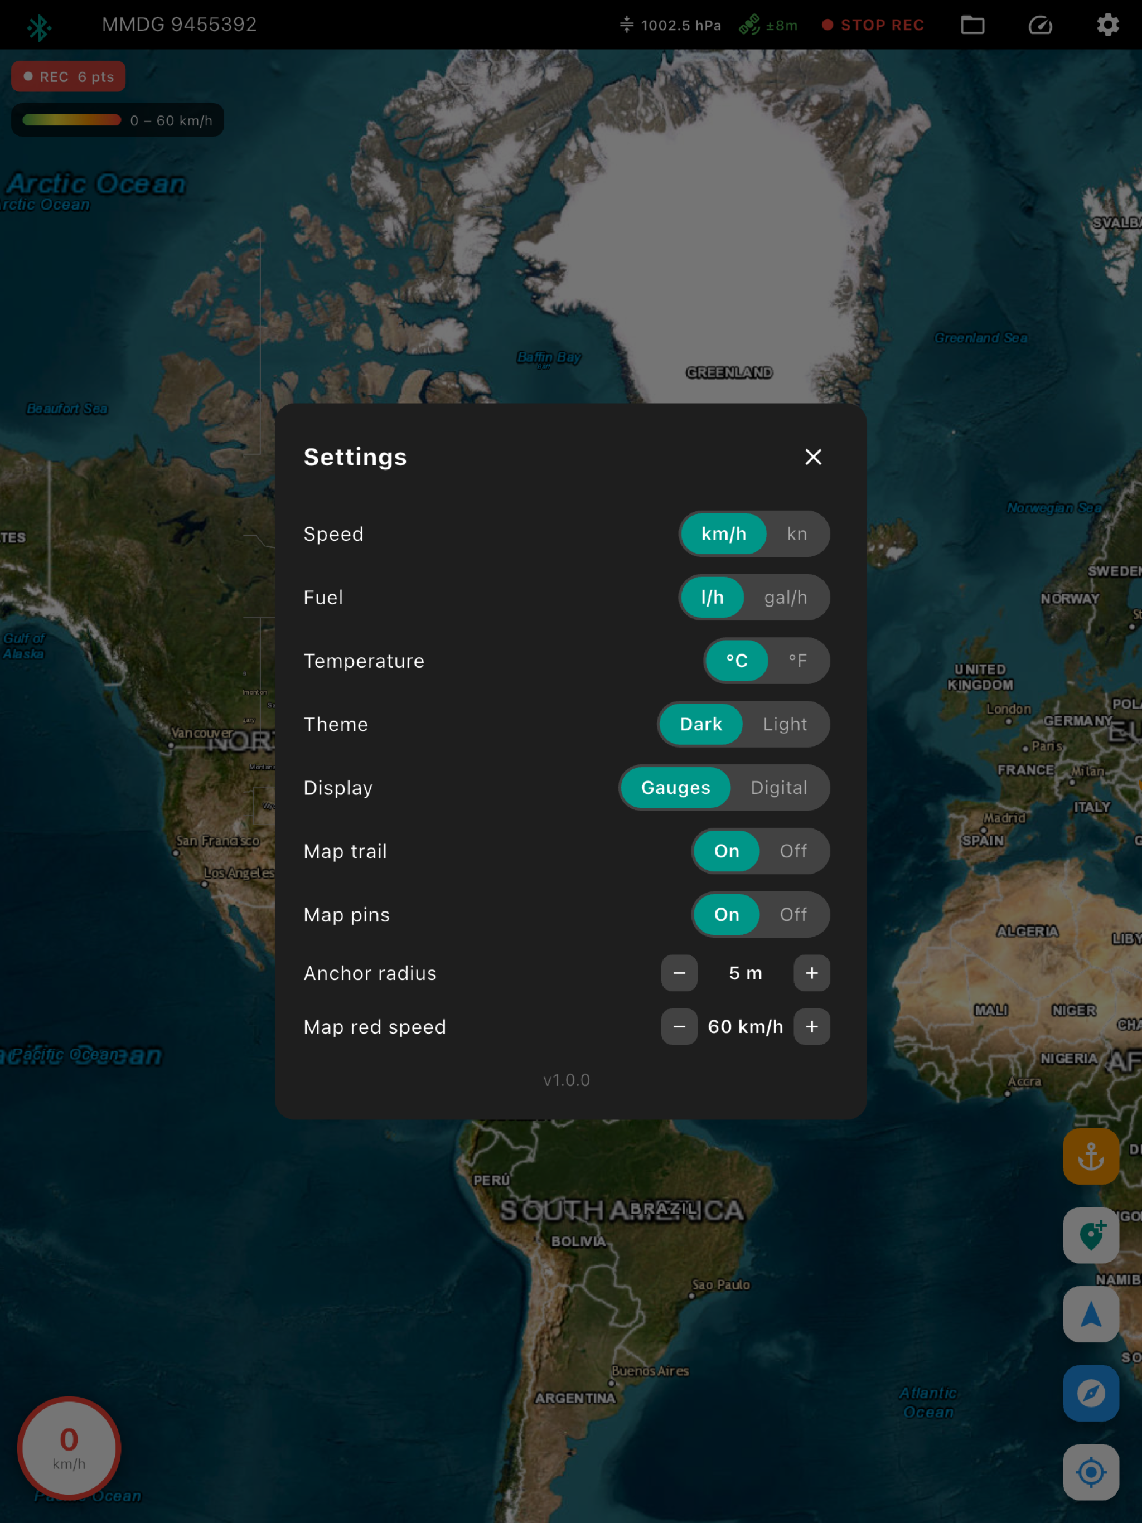Image resolution: width=1142 pixels, height=1523 pixels.
Task: Decrease Anchor radius with minus
Action: tap(679, 973)
